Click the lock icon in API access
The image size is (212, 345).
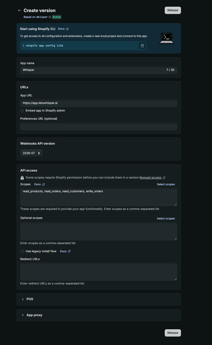22,178
